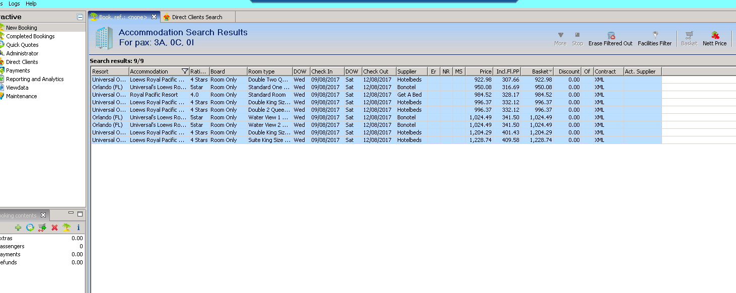Click the Passengers row in Booking contents
This screenshot has height=293, width=736.
click(42, 246)
